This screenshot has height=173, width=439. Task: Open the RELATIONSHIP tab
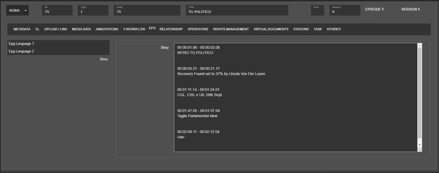[171, 29]
